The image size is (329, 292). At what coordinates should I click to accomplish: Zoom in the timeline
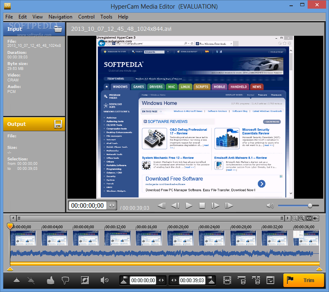click(302, 218)
